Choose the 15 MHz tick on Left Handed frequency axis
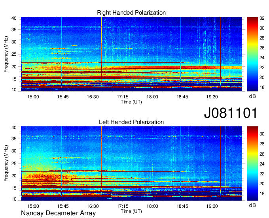The height and width of the screenshot is (218, 269). pos(14,188)
